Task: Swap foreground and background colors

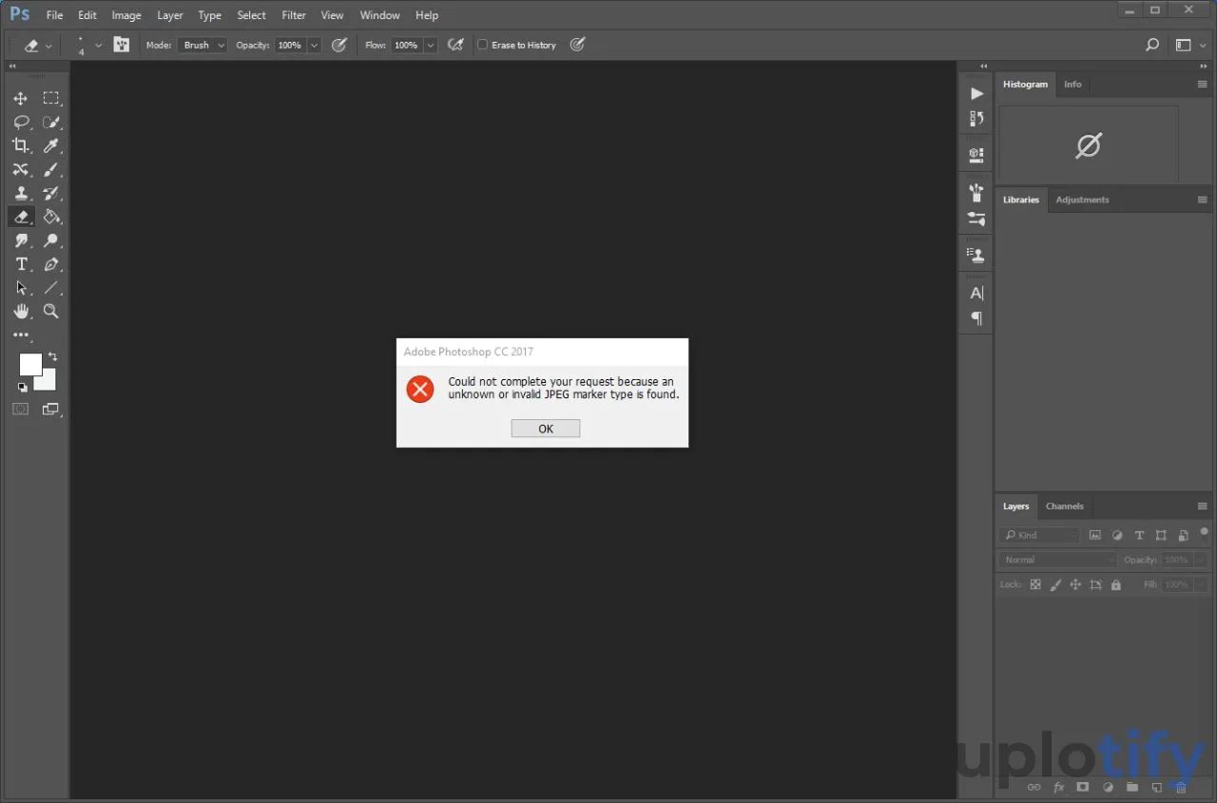Action: pos(53,356)
